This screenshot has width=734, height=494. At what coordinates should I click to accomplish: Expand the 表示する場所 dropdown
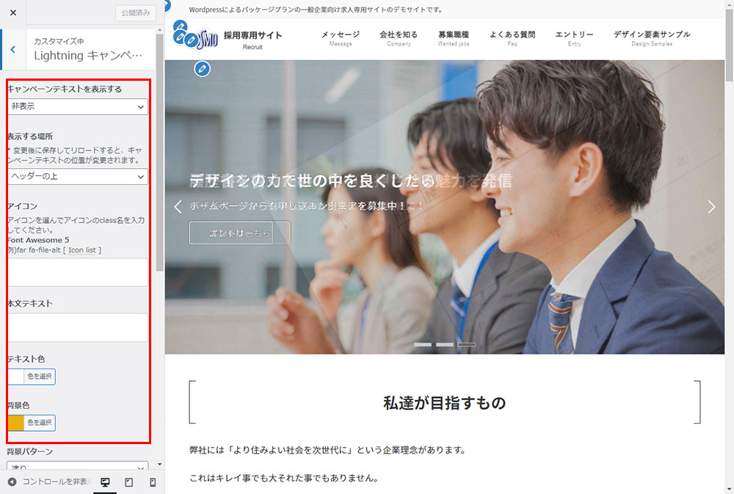[x=77, y=177]
